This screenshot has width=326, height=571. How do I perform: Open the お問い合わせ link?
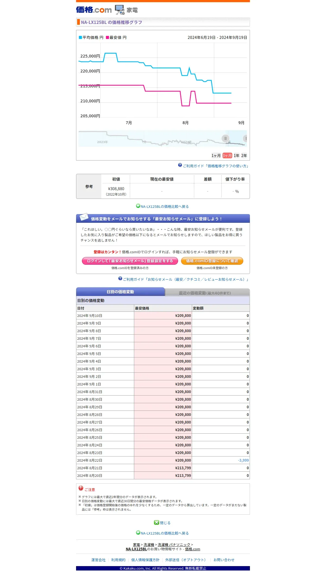(x=224, y=560)
